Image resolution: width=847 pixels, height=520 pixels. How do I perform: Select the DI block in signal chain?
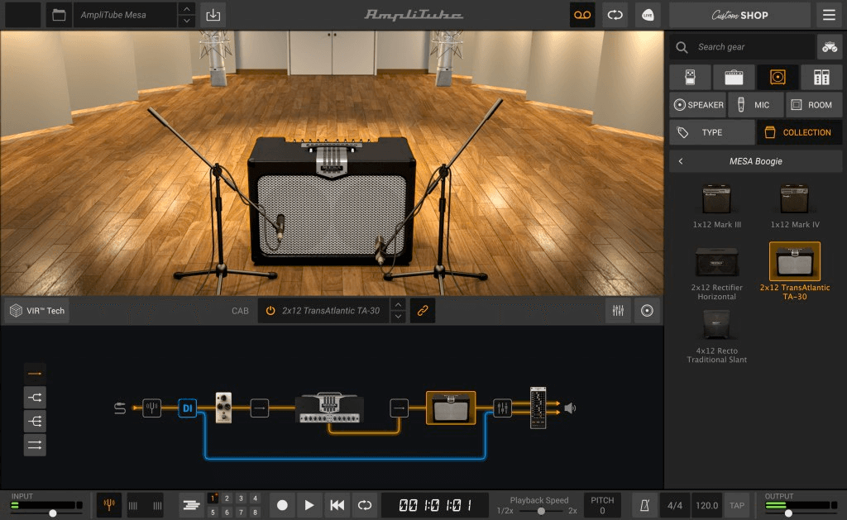(x=188, y=408)
